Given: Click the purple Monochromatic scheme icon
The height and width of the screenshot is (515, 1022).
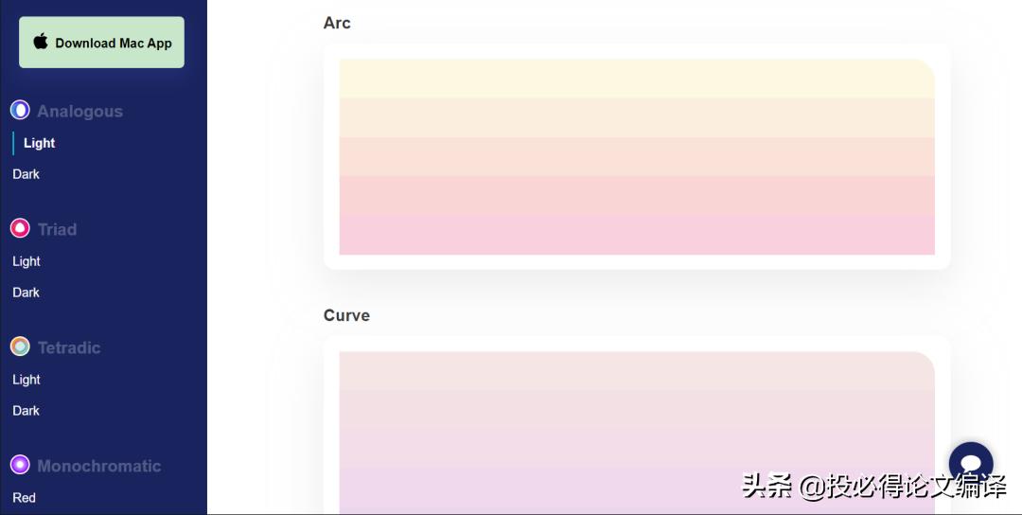Looking at the screenshot, I should pos(20,465).
